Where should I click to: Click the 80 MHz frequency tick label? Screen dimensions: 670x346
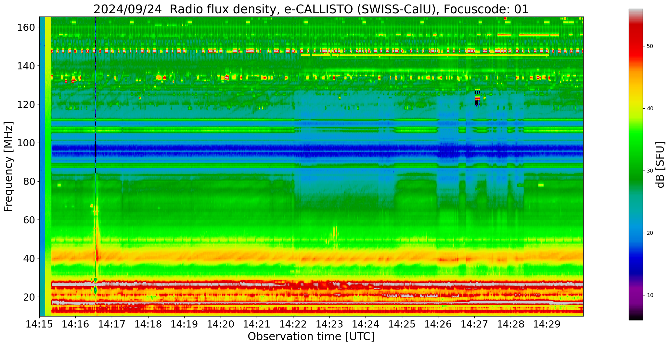[x=29, y=182]
